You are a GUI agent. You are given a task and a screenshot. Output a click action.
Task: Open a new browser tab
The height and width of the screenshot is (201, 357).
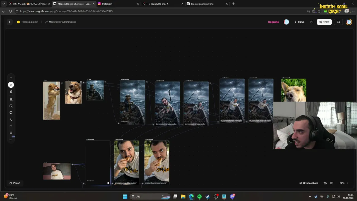pyautogui.click(x=233, y=4)
